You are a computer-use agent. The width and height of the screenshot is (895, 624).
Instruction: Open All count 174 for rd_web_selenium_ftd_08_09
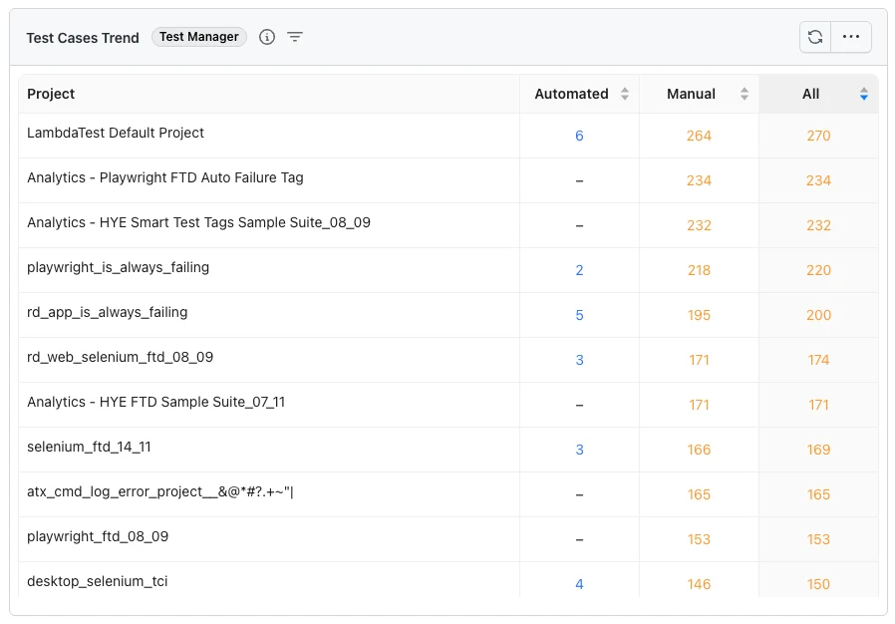818,360
